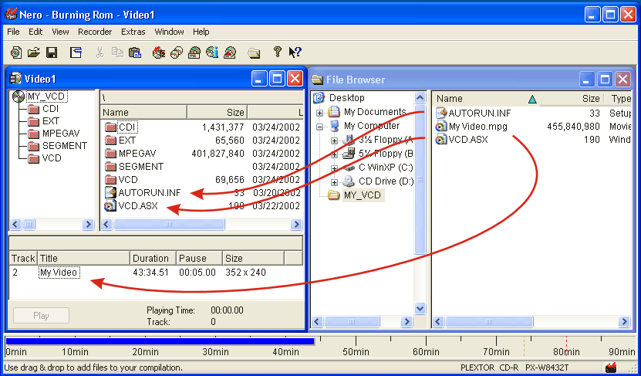Save the compilation with floppy disk icon
The height and width of the screenshot is (376, 641).
52,53
